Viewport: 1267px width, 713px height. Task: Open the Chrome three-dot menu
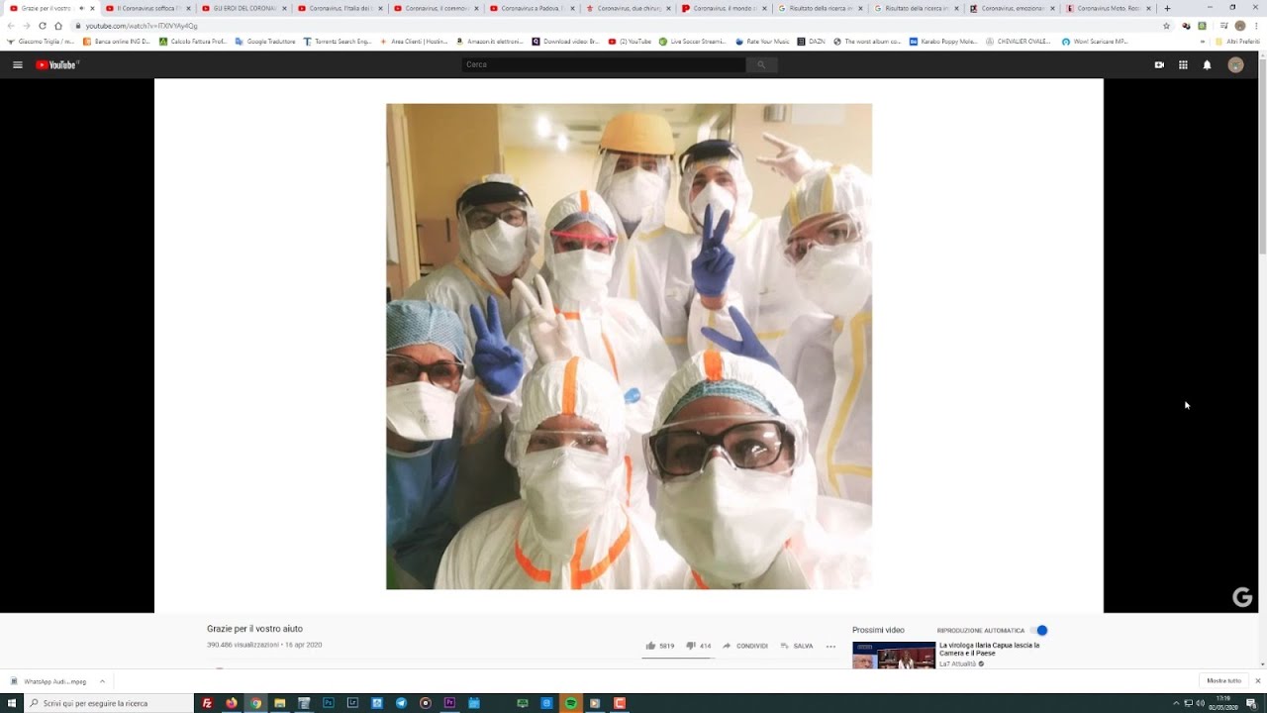coord(1256,26)
